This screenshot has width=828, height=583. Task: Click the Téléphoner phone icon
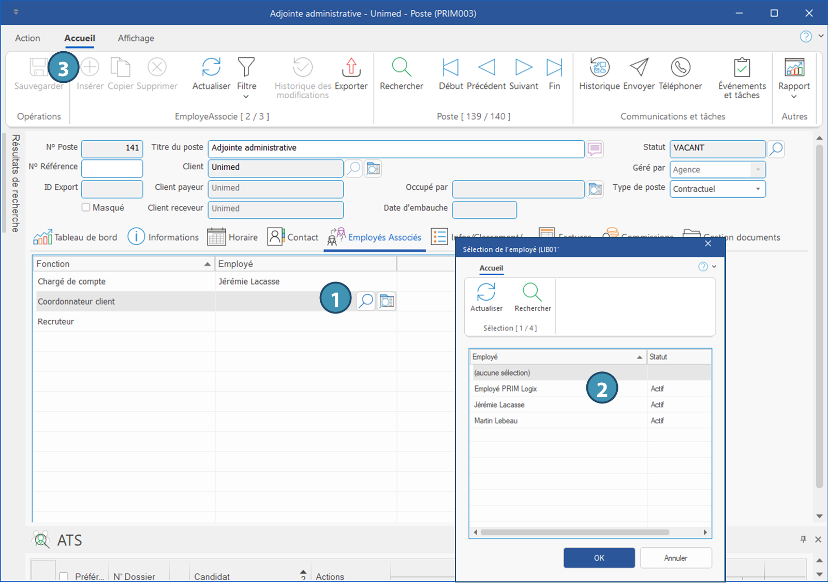tap(680, 68)
